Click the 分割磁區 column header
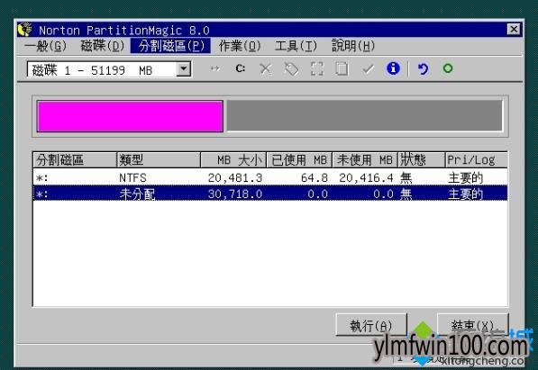The image size is (538, 370). coord(75,160)
